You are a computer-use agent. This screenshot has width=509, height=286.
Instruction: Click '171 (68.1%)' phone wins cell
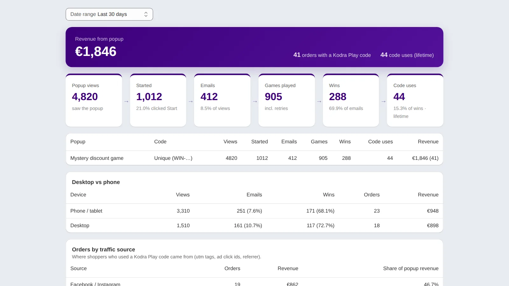point(320,211)
